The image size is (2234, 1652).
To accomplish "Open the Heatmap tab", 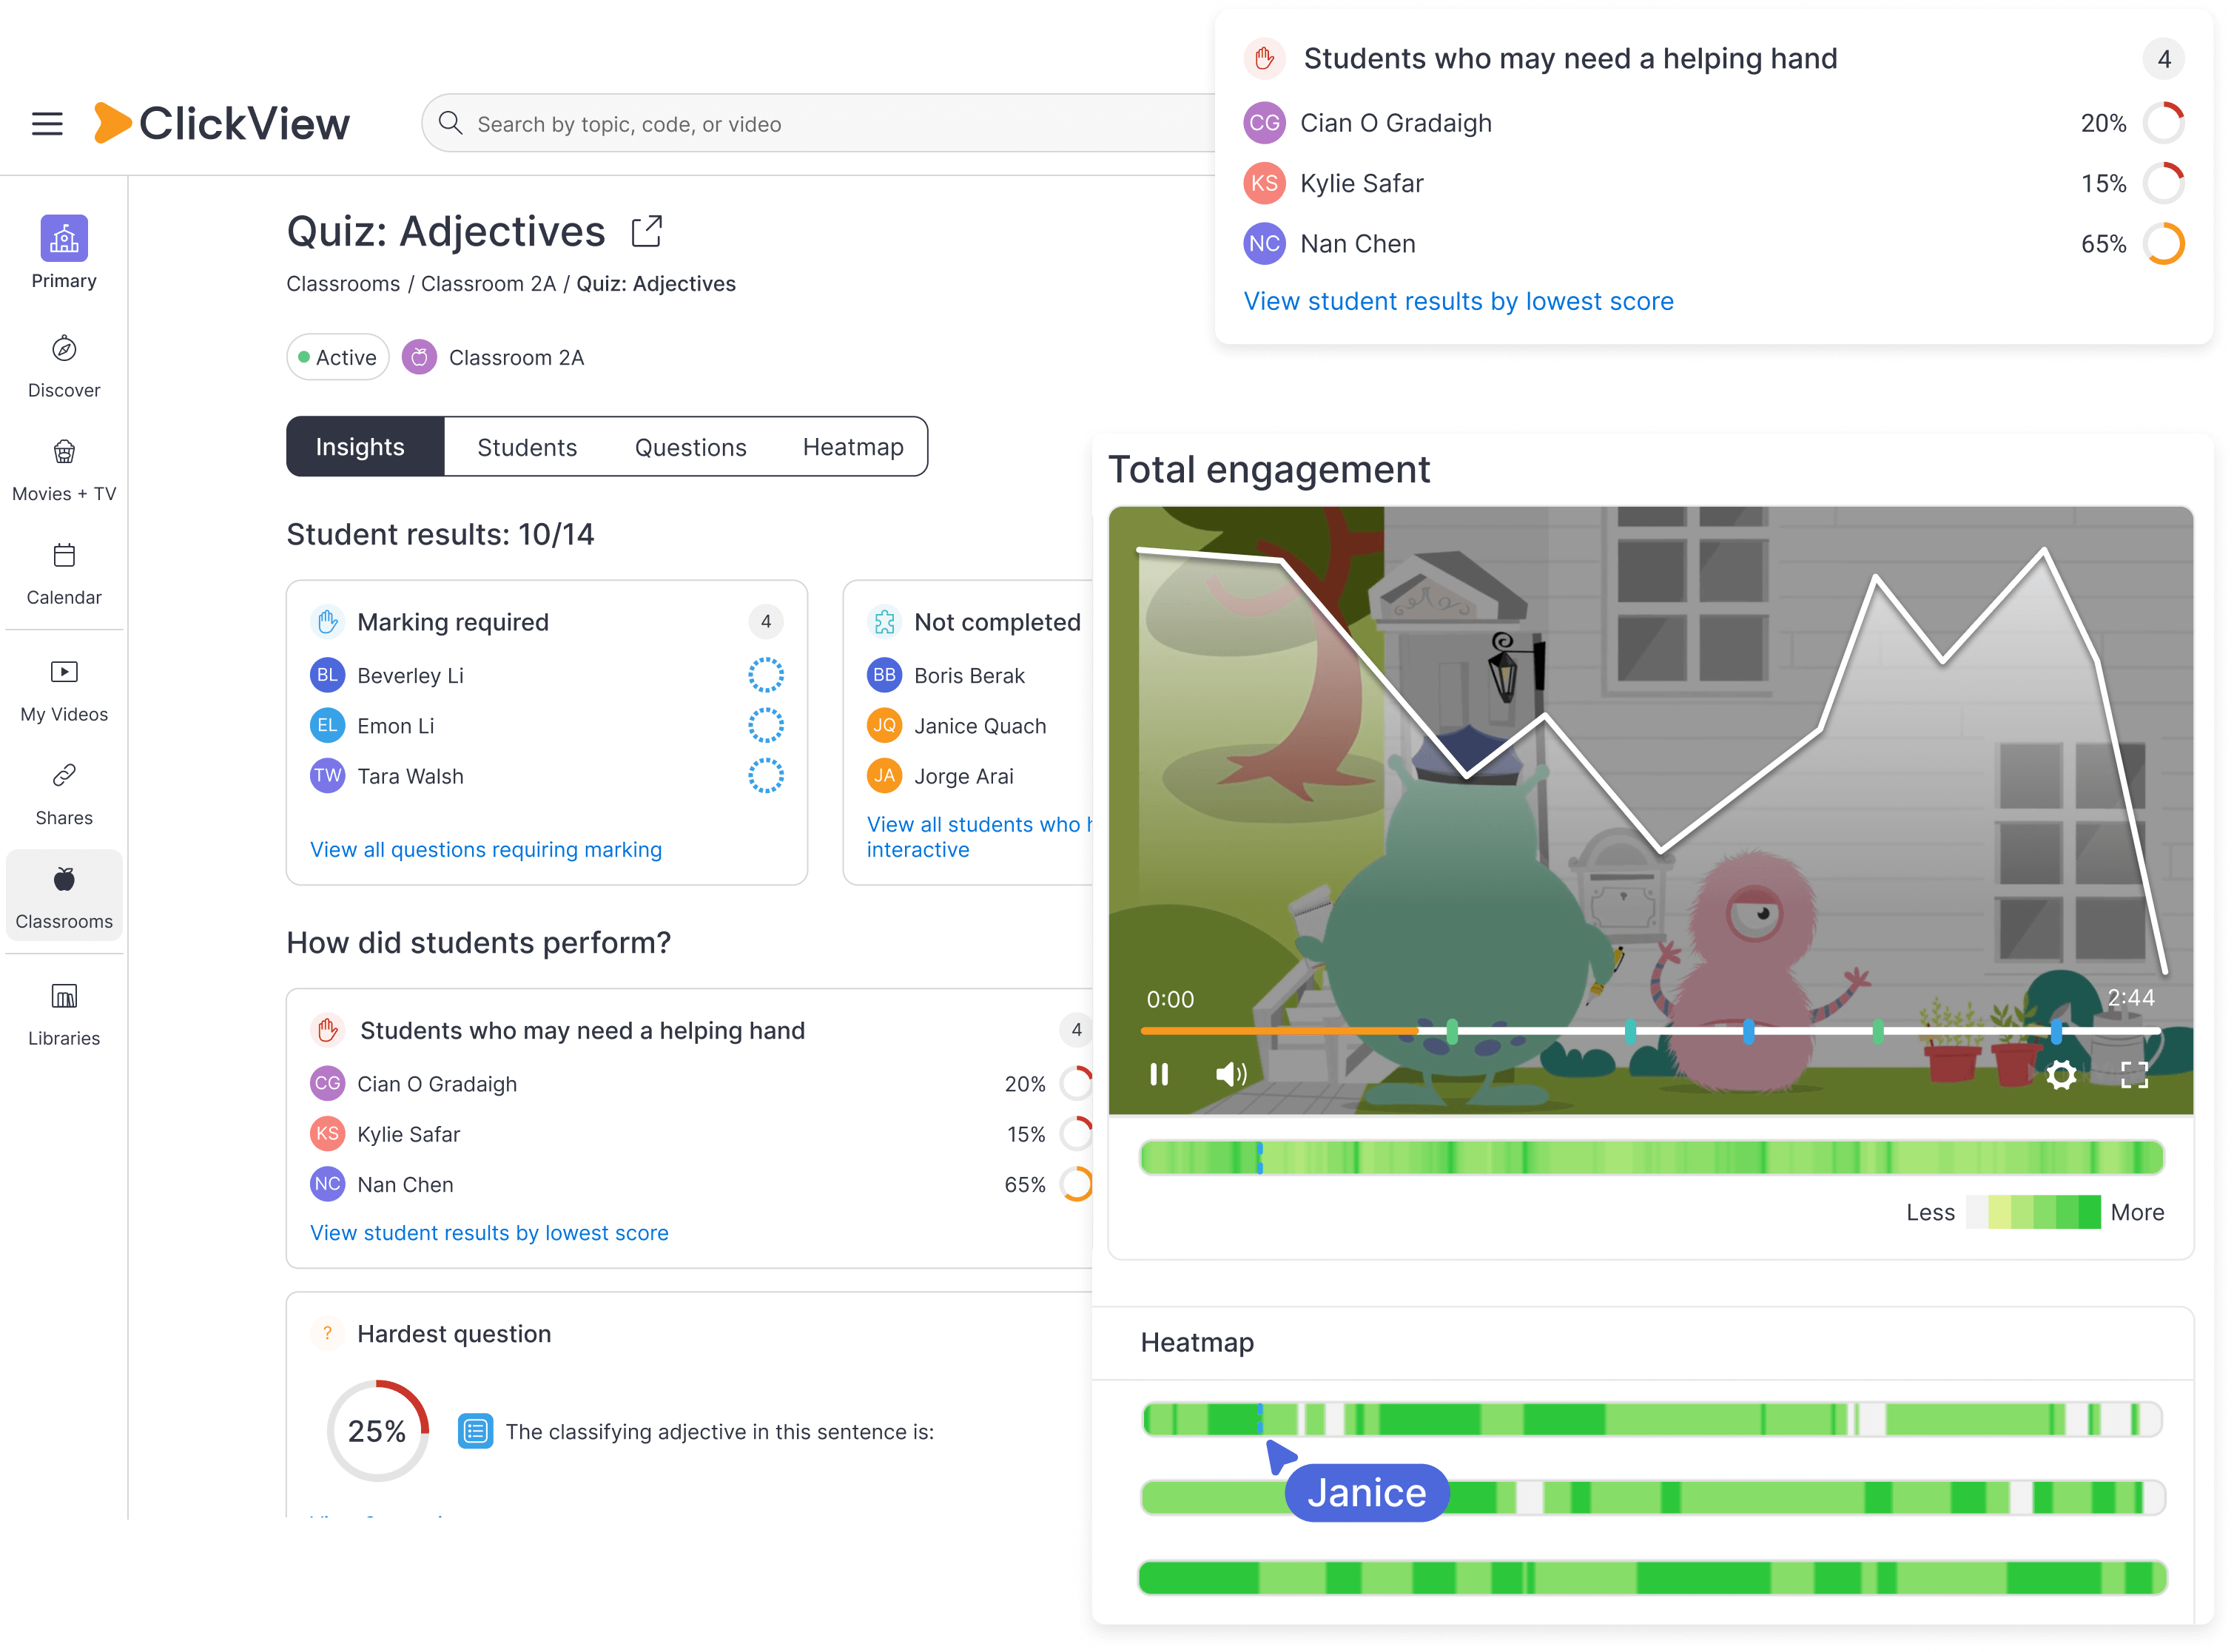I will click(x=853, y=447).
